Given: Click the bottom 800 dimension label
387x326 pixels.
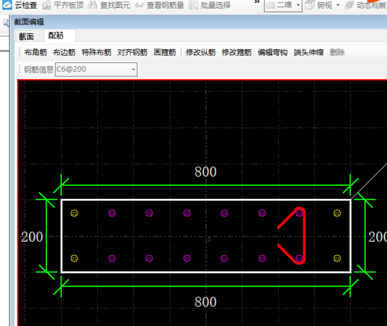Looking at the screenshot, I should (x=205, y=302).
